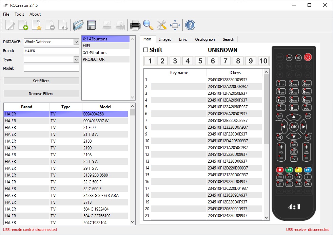Open settings with the wrench icon
This screenshot has height=235, width=333.
[x=161, y=25]
